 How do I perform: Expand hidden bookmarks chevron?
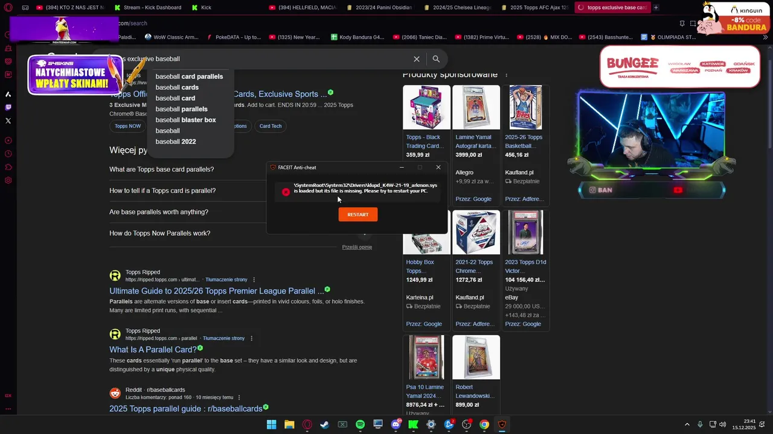pos(766,37)
